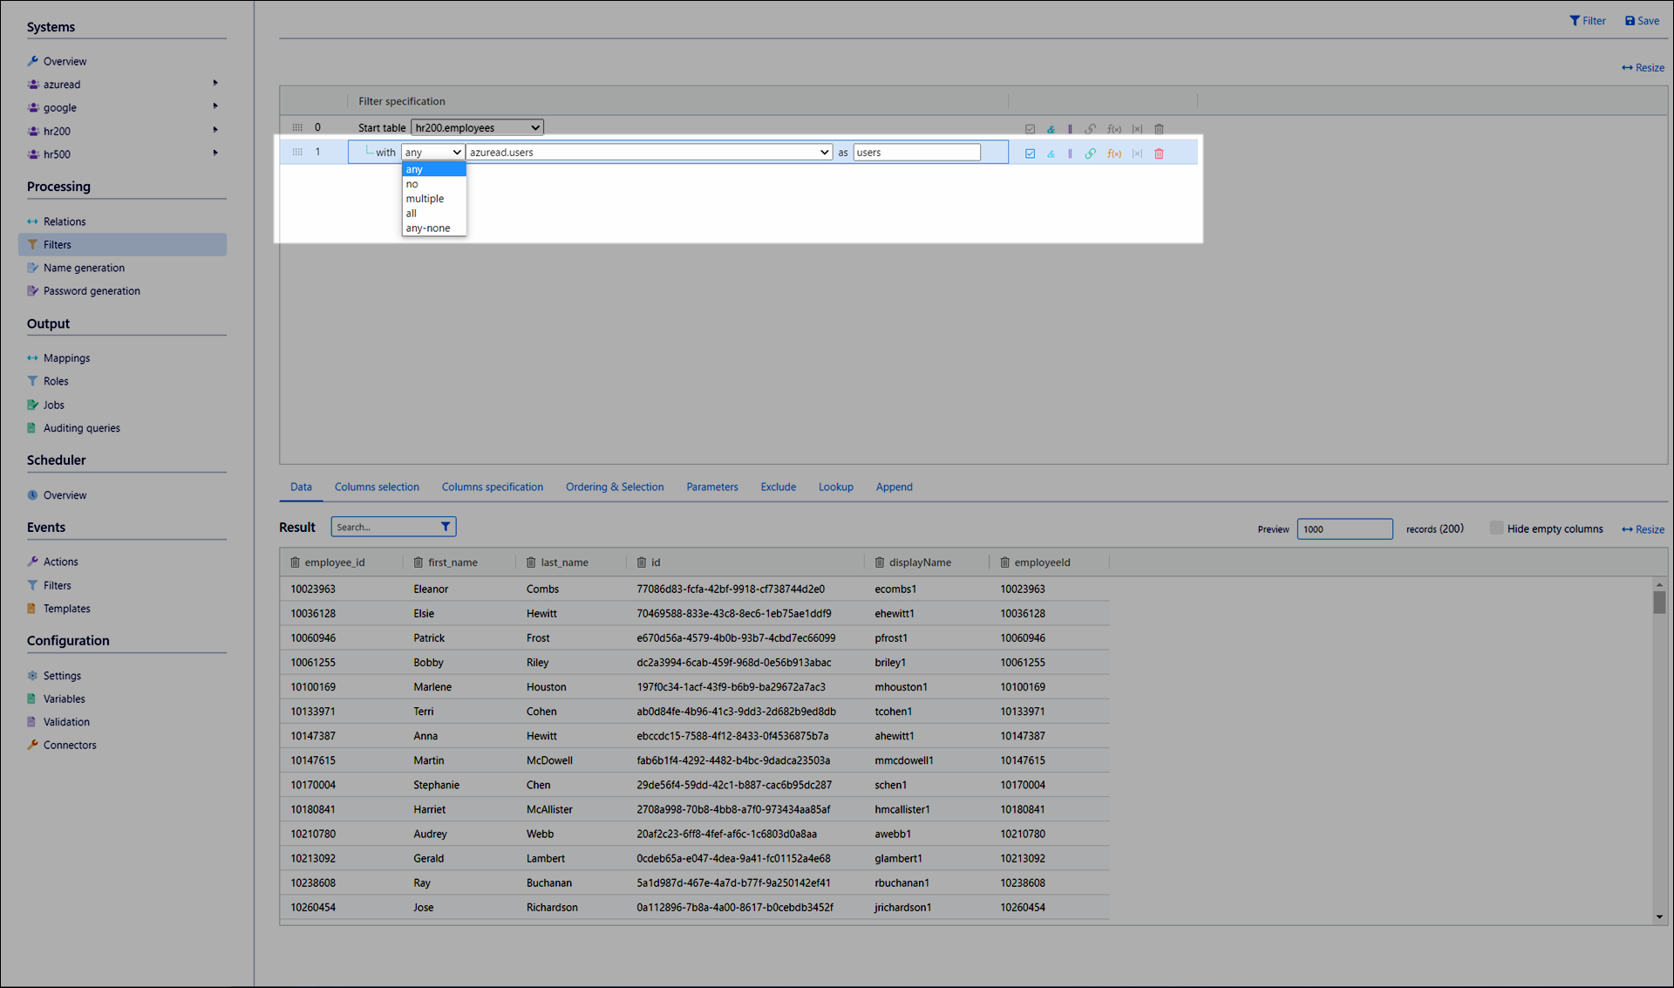Click the Preview records input field

[x=1344, y=529]
